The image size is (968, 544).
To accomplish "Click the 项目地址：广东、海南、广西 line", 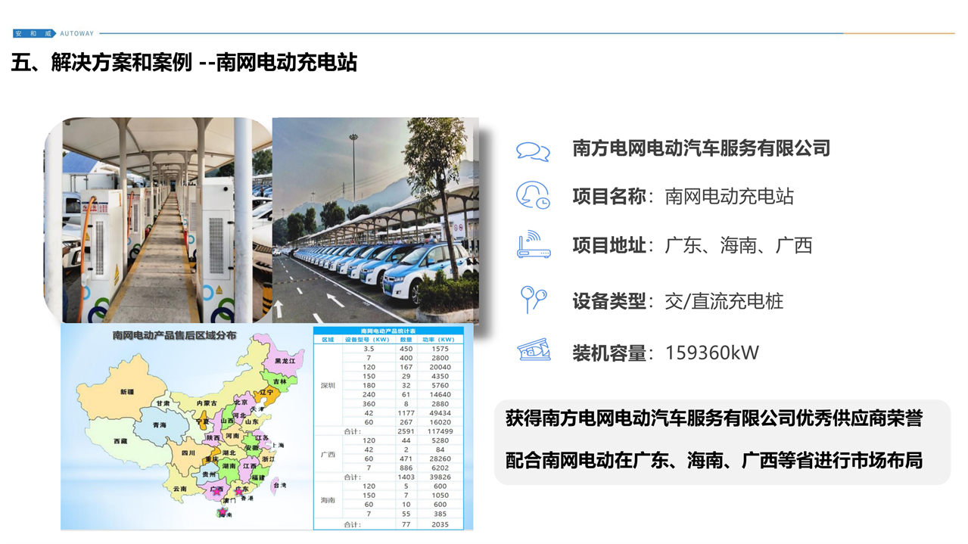I will coord(693,245).
